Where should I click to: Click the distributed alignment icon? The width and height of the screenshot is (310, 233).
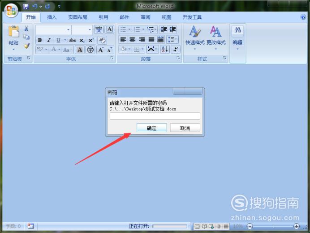160,39
